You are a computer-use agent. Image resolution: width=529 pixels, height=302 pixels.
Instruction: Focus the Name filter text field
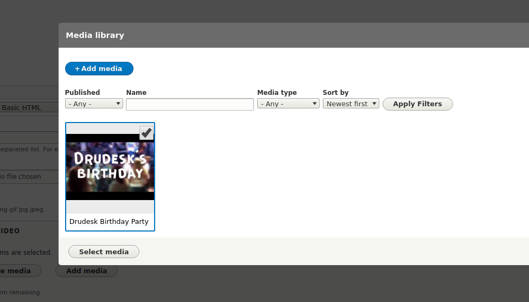pos(189,104)
